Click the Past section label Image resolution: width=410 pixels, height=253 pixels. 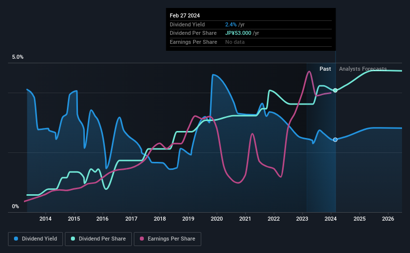tap(325, 69)
